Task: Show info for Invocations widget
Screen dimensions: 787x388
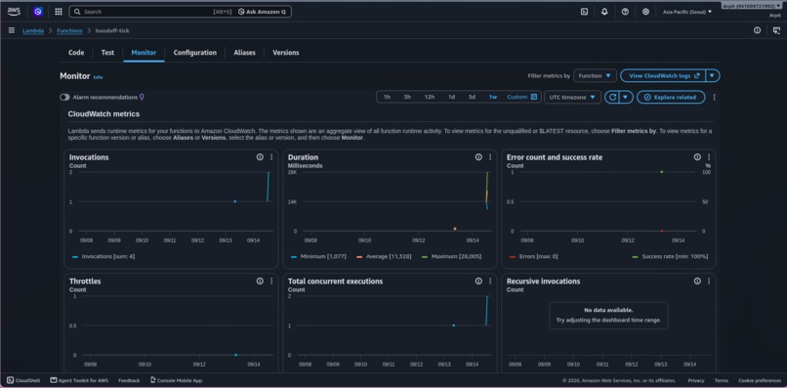Action: click(260, 156)
